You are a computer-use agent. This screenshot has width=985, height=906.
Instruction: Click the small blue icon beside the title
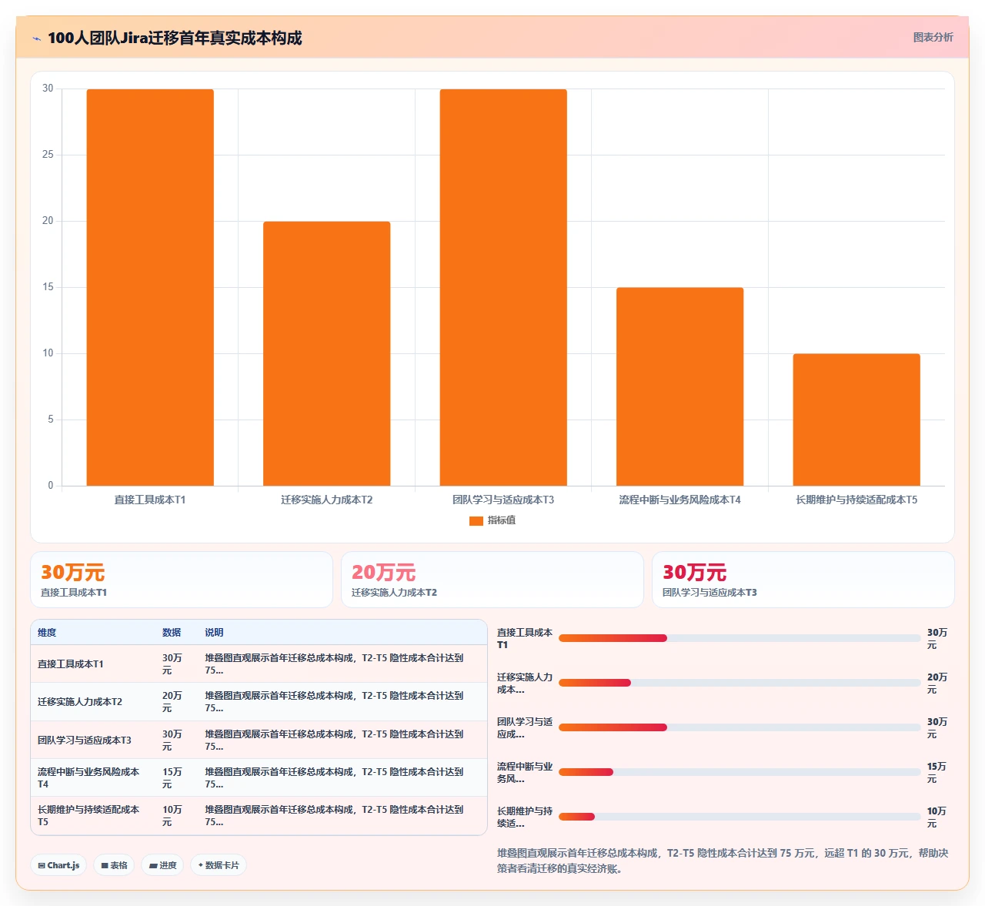point(36,38)
